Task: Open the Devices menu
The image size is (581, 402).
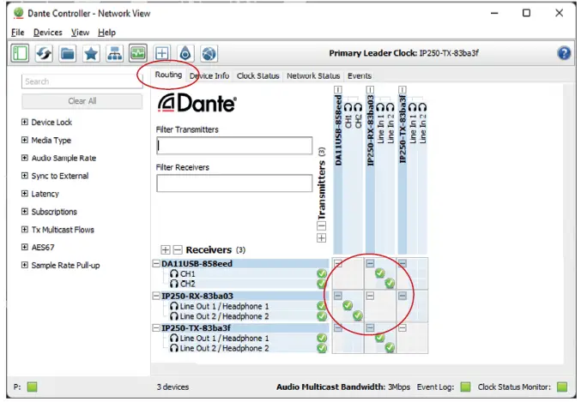Action: point(48,33)
